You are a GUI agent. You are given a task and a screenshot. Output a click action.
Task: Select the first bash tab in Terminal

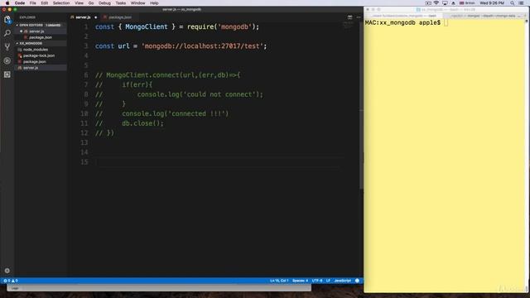pos(404,16)
